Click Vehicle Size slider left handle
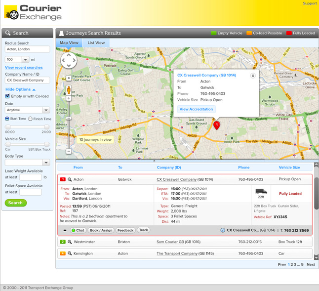 pyautogui.click(x=8, y=144)
